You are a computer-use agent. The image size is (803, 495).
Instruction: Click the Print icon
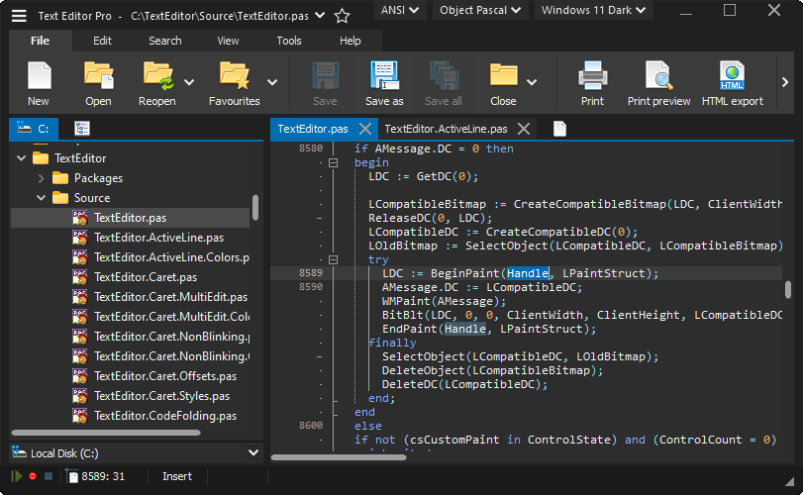(592, 76)
